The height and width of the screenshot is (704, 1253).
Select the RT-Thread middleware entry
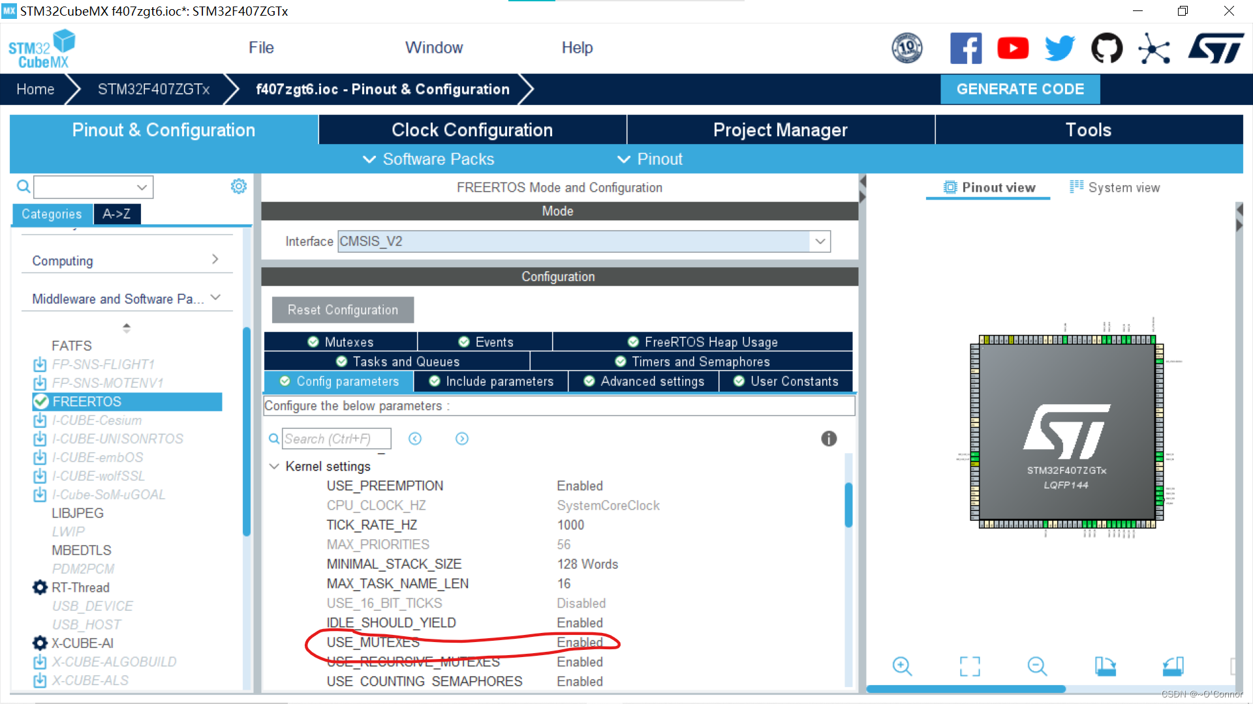click(x=80, y=587)
